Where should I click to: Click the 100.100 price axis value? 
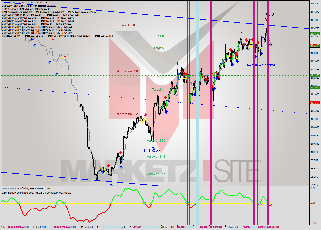(x=315, y=152)
